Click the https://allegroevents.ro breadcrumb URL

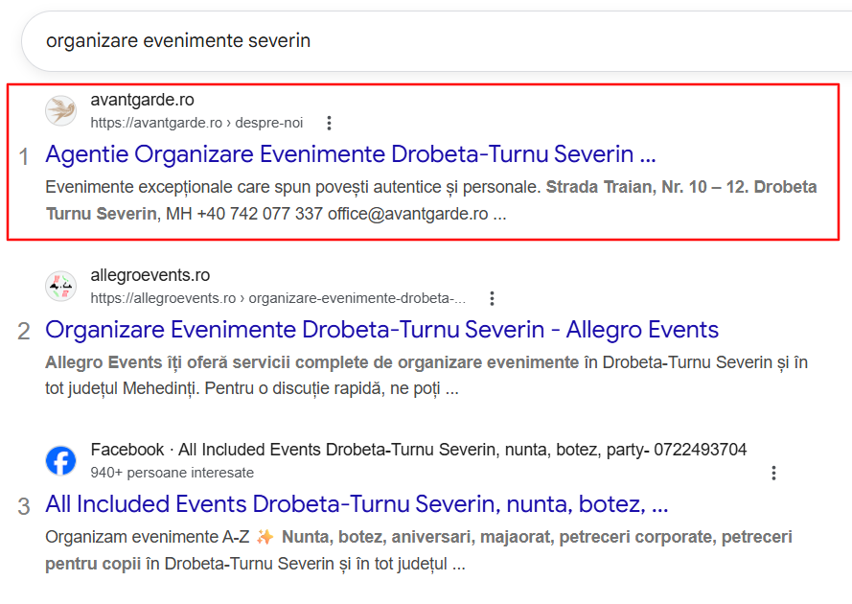click(278, 298)
